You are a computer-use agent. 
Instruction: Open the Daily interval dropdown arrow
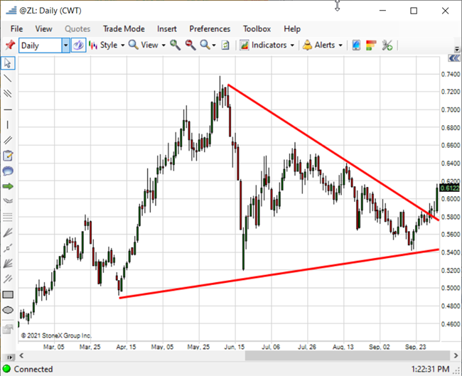pos(65,45)
